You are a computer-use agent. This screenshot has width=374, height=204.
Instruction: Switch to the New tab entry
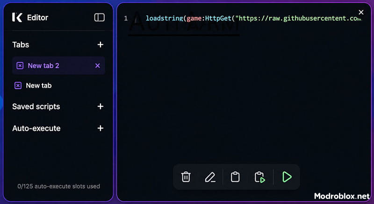point(39,85)
